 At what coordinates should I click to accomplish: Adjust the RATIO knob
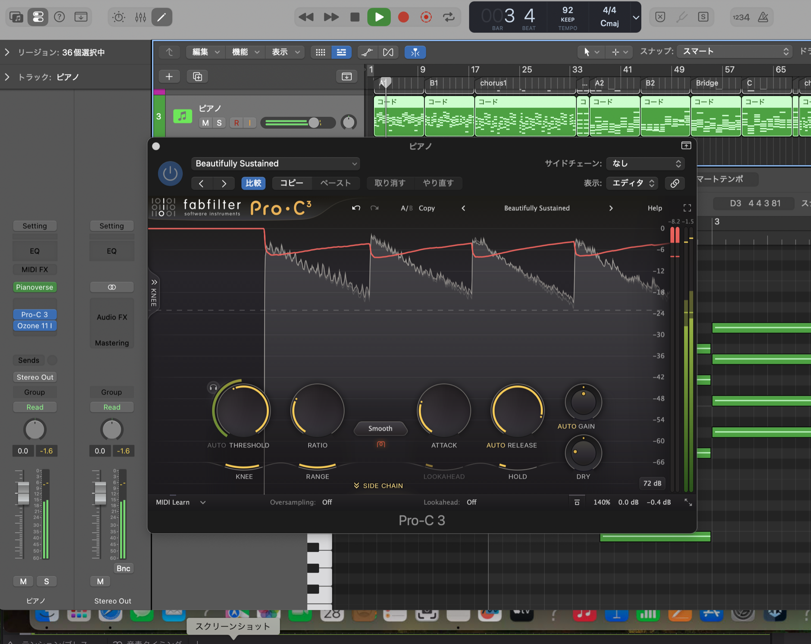[x=318, y=411]
